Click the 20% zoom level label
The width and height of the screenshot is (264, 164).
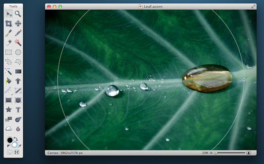(x=205, y=153)
